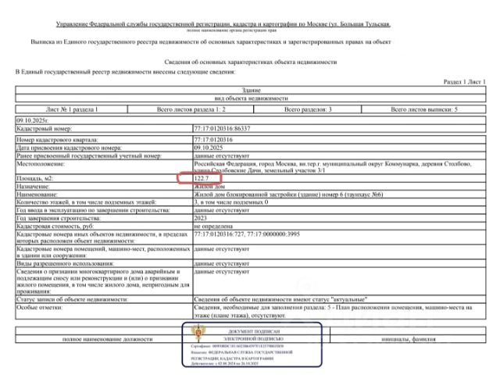
Task: Click the label 'Особые отметки:'
Action: tap(39, 307)
